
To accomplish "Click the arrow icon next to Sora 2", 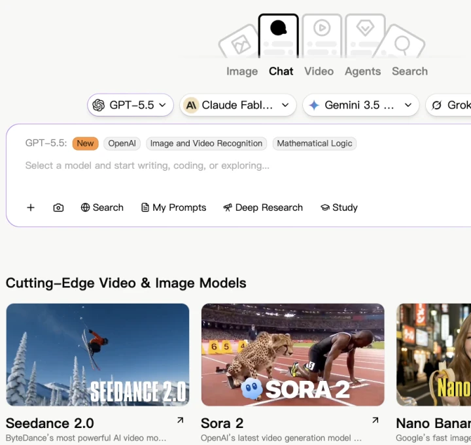I will tap(375, 420).
